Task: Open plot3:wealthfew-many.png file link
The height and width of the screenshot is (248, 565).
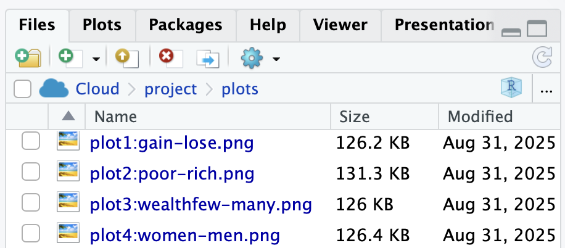Action: pos(201,205)
